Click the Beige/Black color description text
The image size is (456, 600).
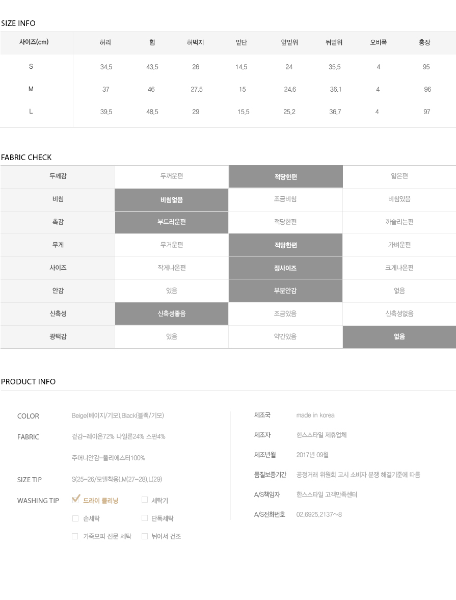pos(118,415)
